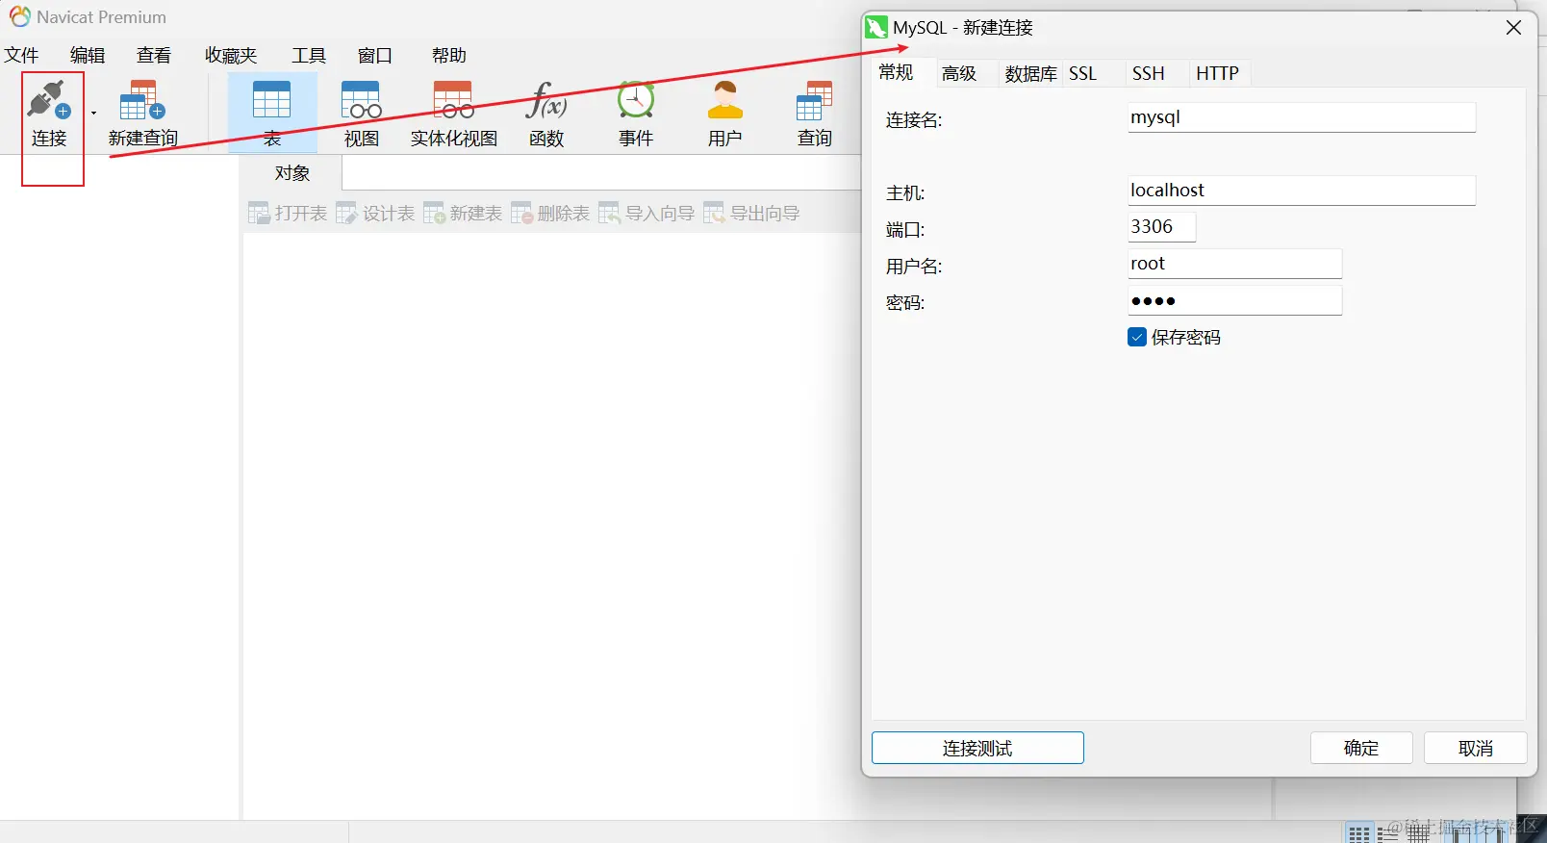Select the 对象 tab
The image size is (1547, 843).
tap(292, 173)
